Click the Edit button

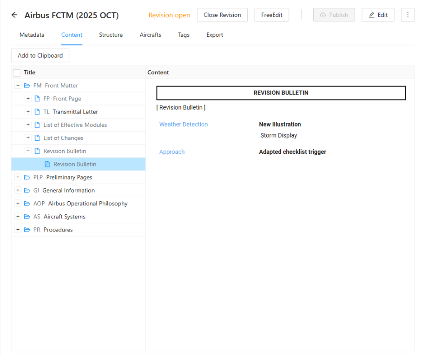(378, 15)
